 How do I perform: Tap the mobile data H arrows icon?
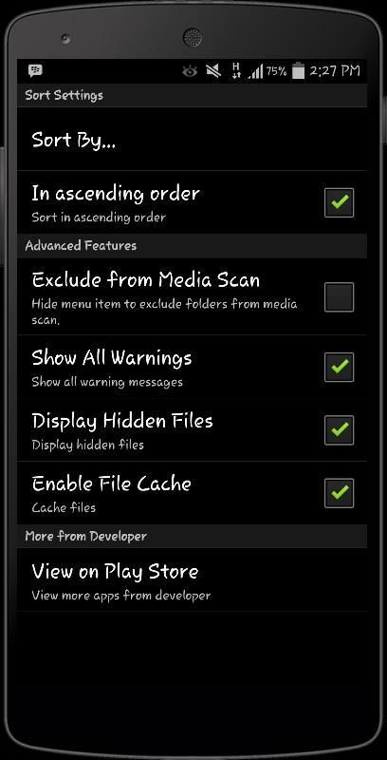tap(236, 70)
